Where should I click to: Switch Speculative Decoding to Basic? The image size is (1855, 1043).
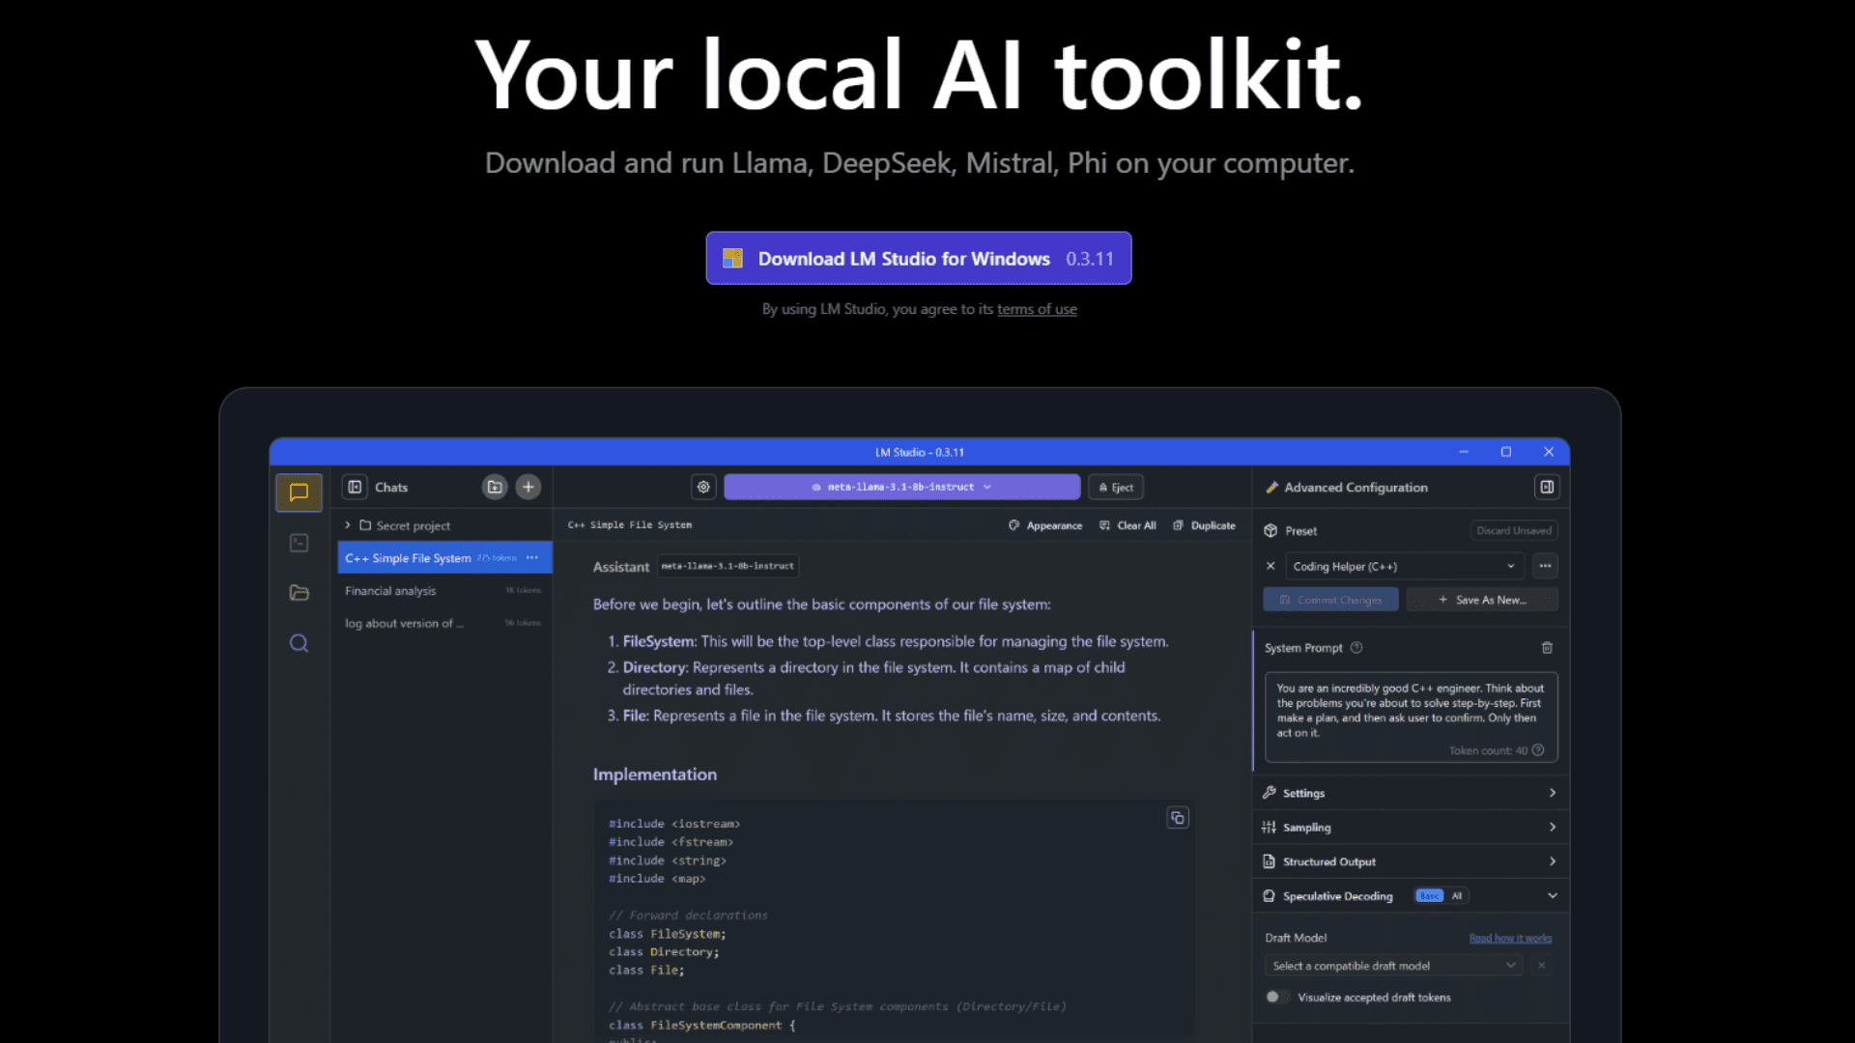tap(1429, 896)
